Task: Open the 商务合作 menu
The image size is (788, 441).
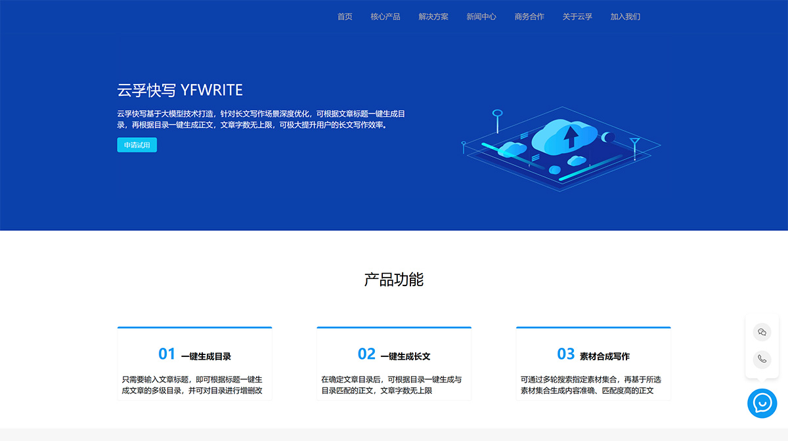Action: (529, 16)
